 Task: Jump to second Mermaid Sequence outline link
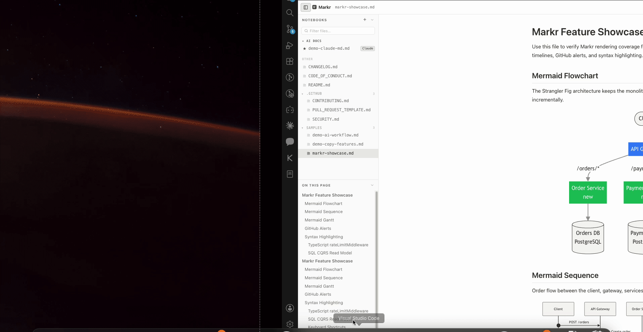(x=324, y=278)
